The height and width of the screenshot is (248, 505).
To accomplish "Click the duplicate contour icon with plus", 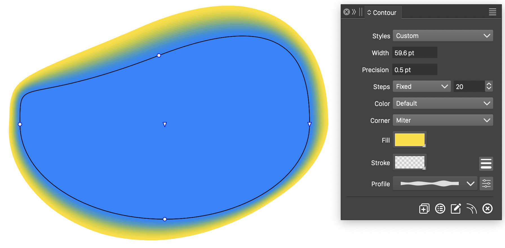I will coord(424,209).
